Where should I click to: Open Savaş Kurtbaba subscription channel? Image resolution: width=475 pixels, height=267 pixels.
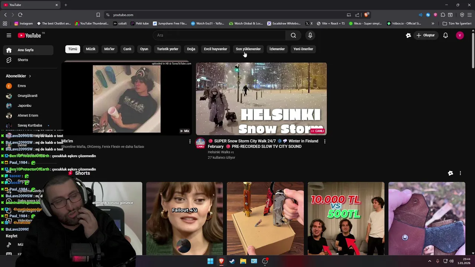pos(28,125)
